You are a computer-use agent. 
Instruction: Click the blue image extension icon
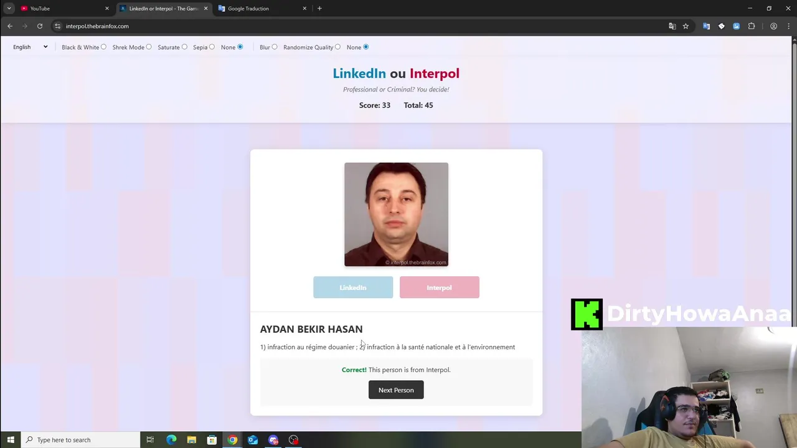[x=736, y=26]
